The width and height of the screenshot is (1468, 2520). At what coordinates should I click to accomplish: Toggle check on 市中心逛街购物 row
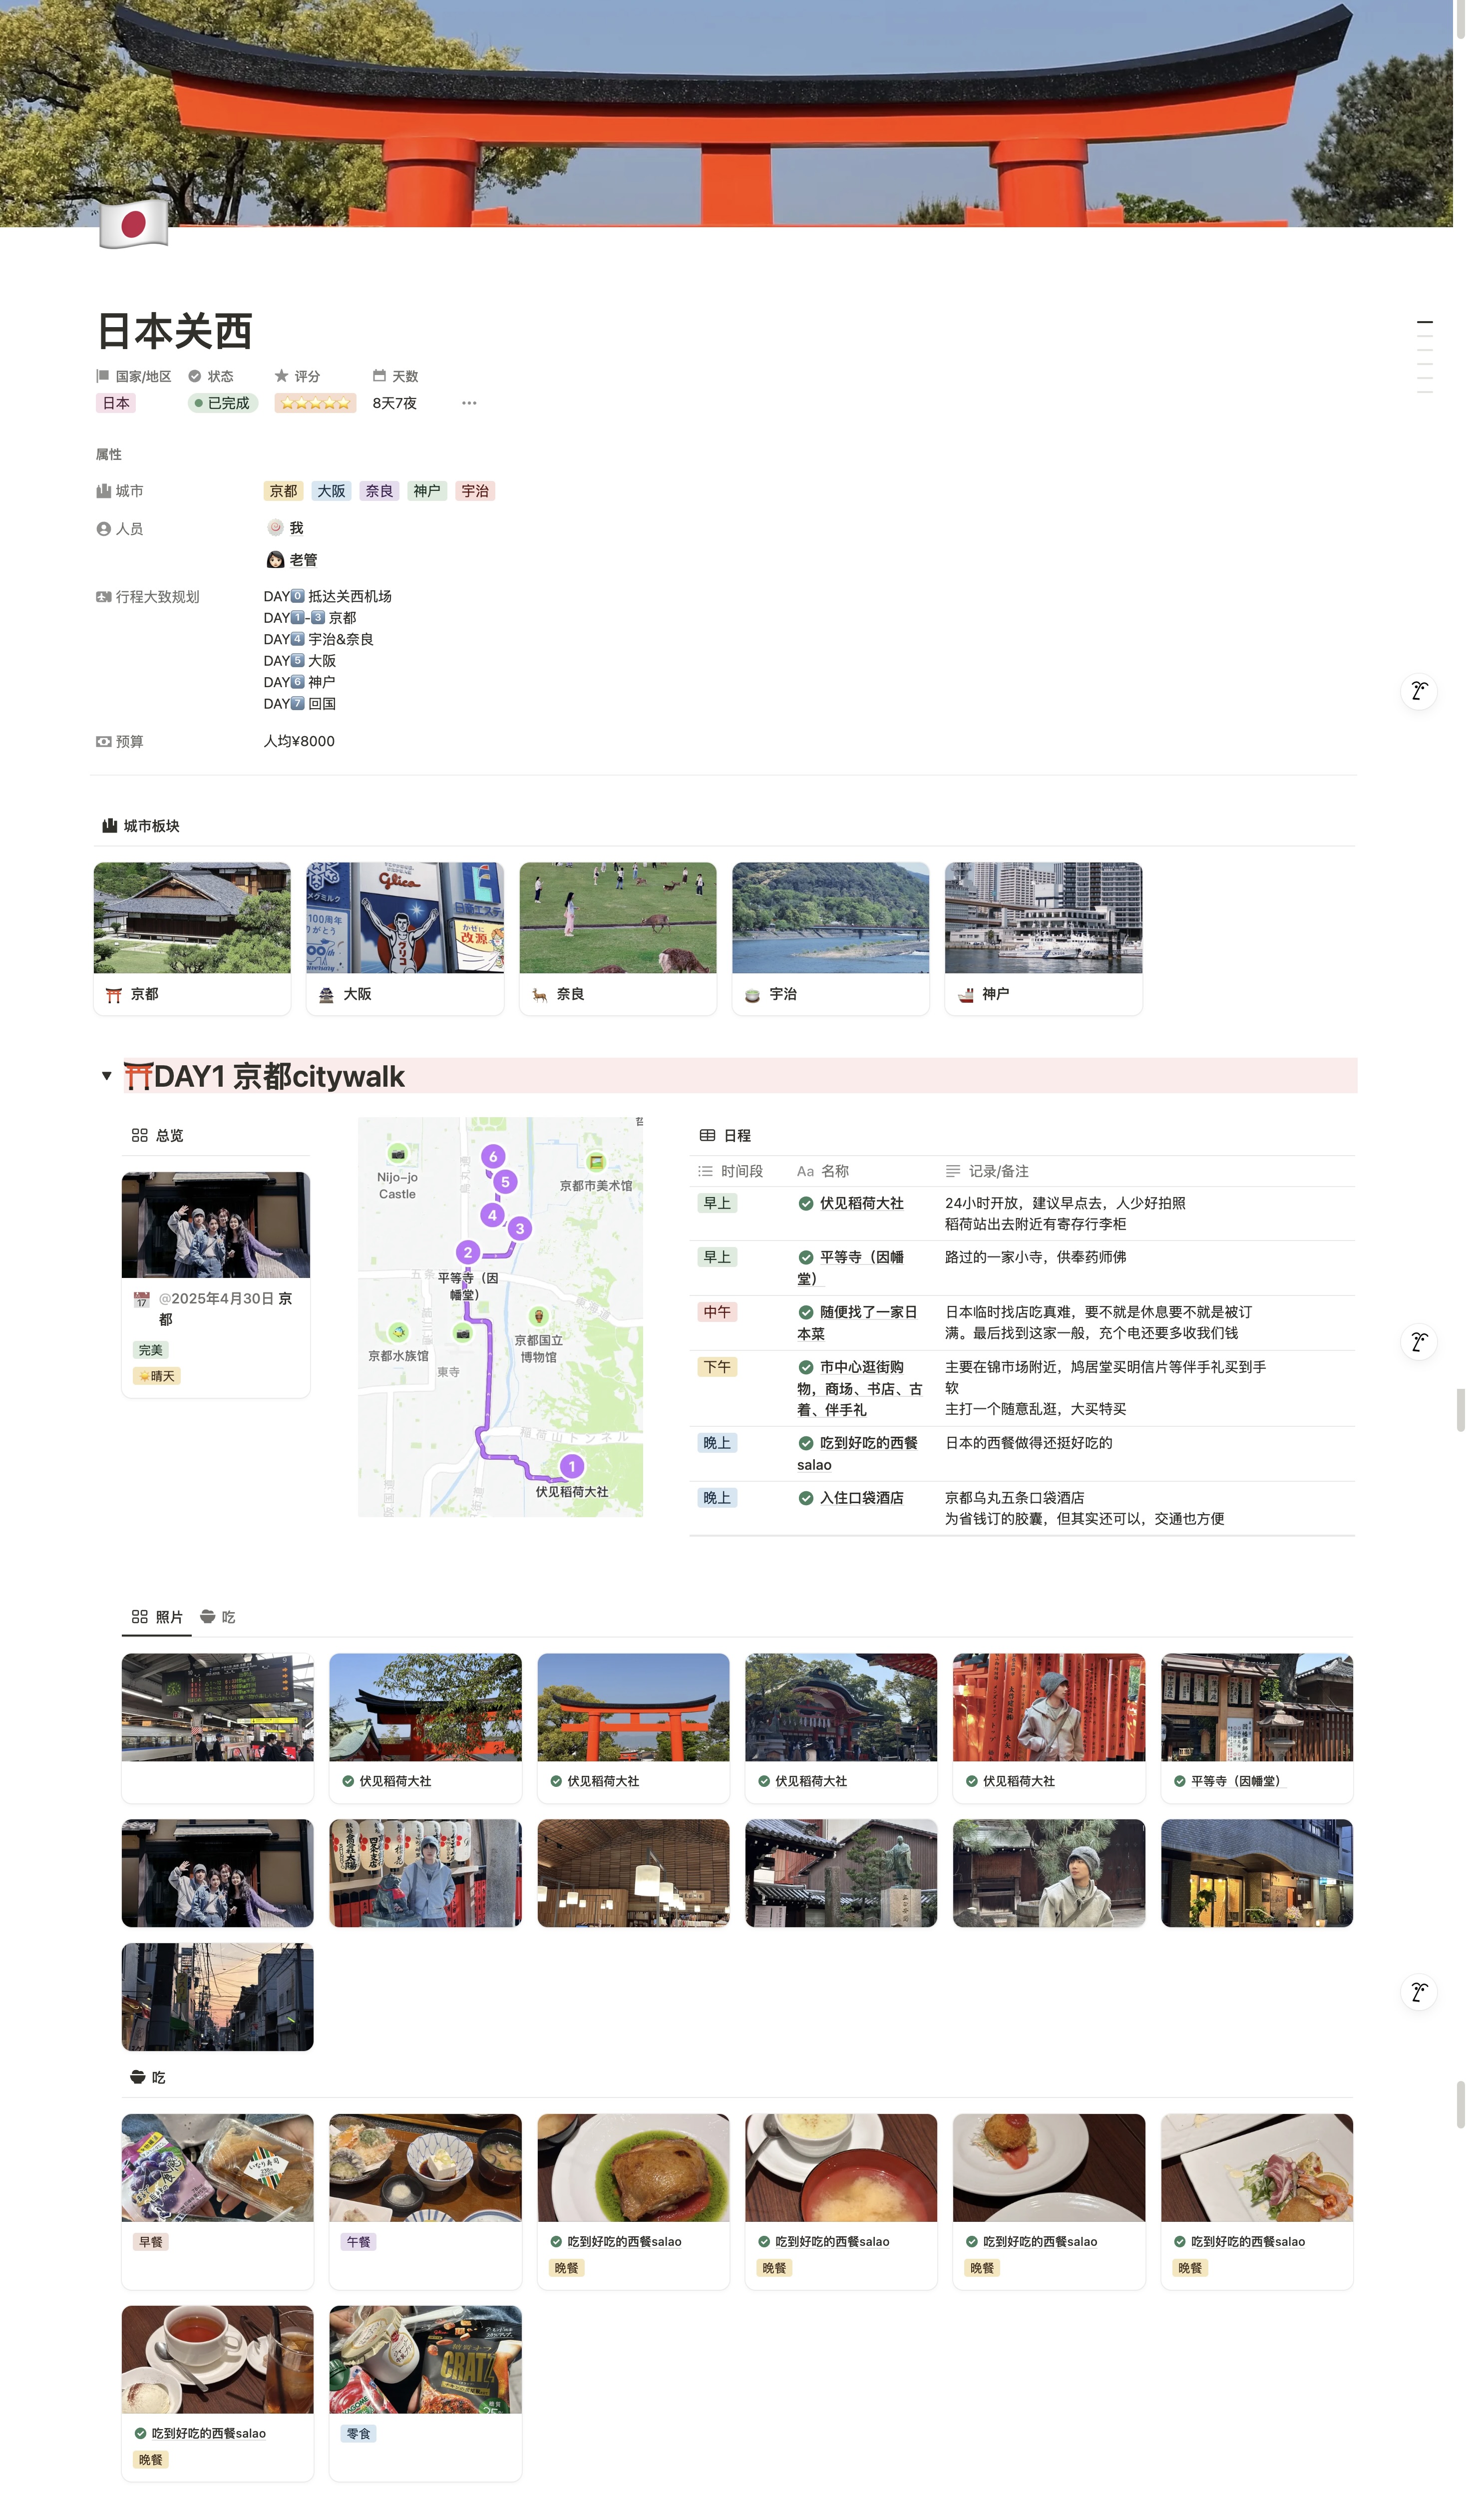coord(805,1367)
